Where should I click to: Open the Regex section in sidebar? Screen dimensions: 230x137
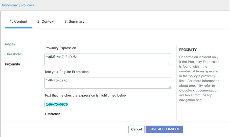pos(10,44)
